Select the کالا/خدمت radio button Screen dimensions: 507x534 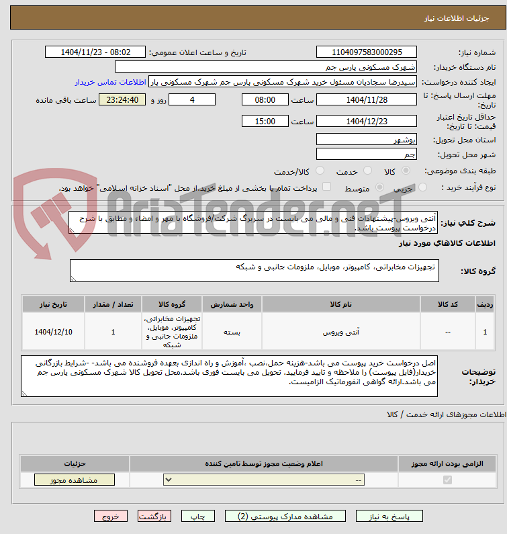point(320,171)
